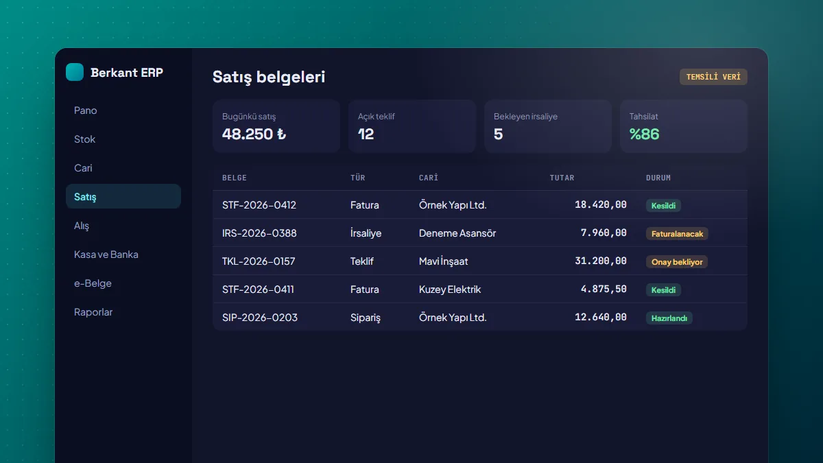823x463 pixels.
Task: Click the Bugünkü satış summary card
Action: coord(276,126)
